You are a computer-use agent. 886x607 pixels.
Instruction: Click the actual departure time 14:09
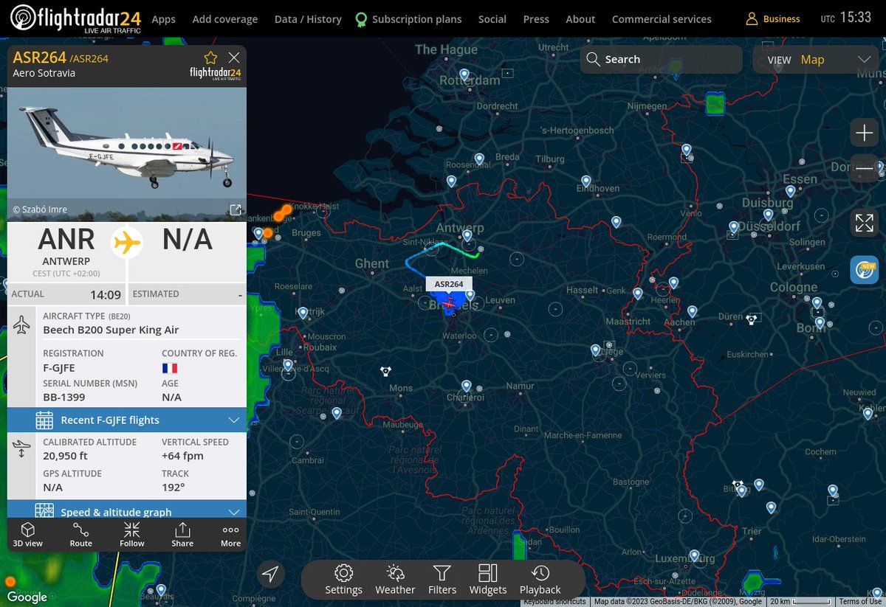106,295
